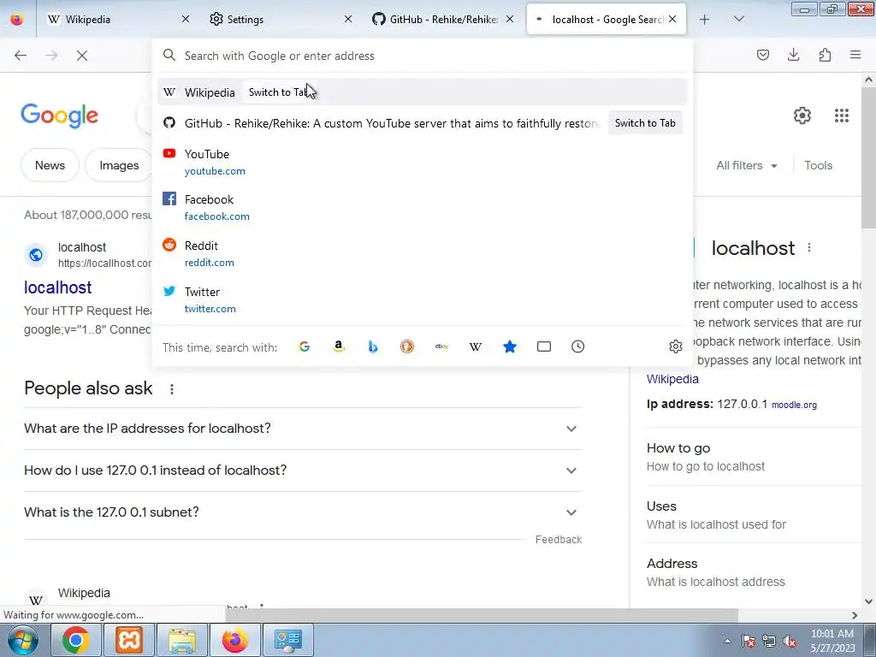
Task: Close the localhost Google Search tab
Action: (672, 20)
